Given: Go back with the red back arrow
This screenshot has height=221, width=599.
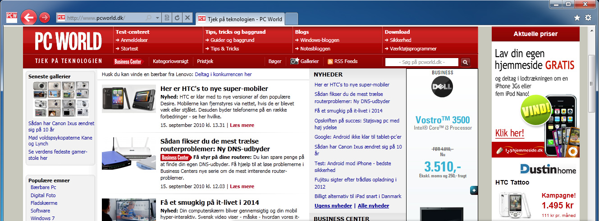Looking at the screenshot, I should pyautogui.click(x=28, y=18).
